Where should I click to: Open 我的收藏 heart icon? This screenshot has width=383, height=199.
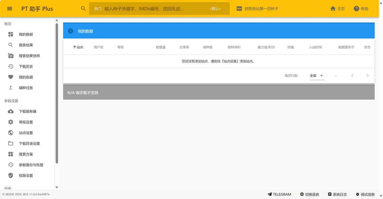[11, 77]
